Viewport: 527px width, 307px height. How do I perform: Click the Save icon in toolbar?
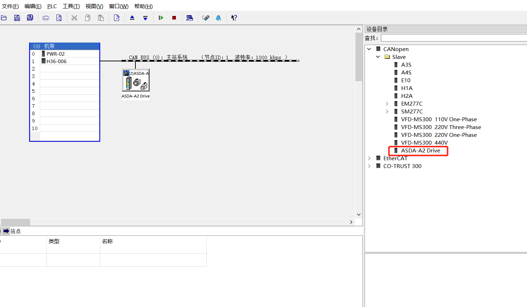click(17, 18)
